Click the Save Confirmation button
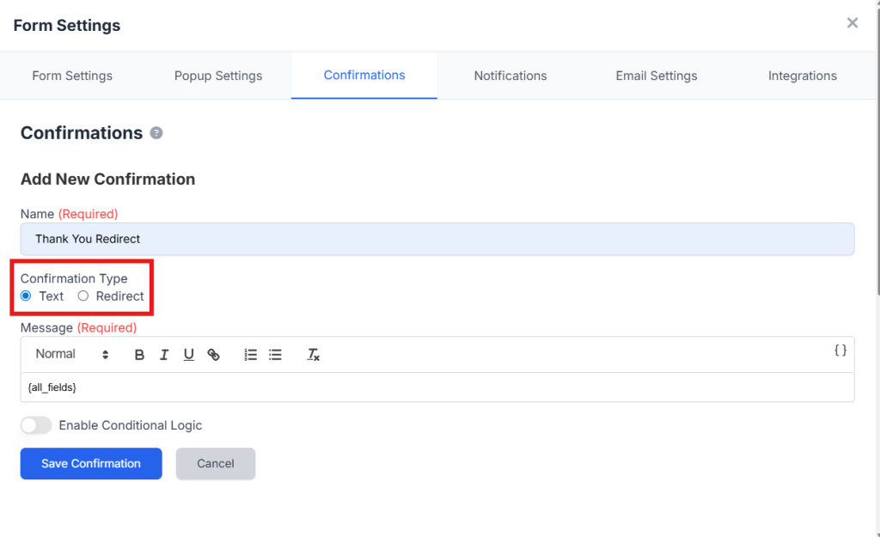 coord(91,463)
